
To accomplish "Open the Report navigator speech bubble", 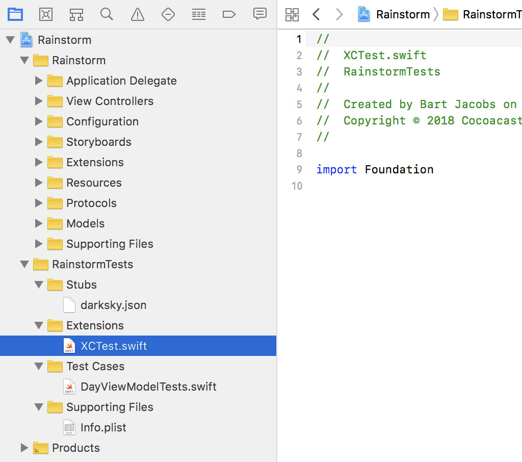I will coord(260,14).
